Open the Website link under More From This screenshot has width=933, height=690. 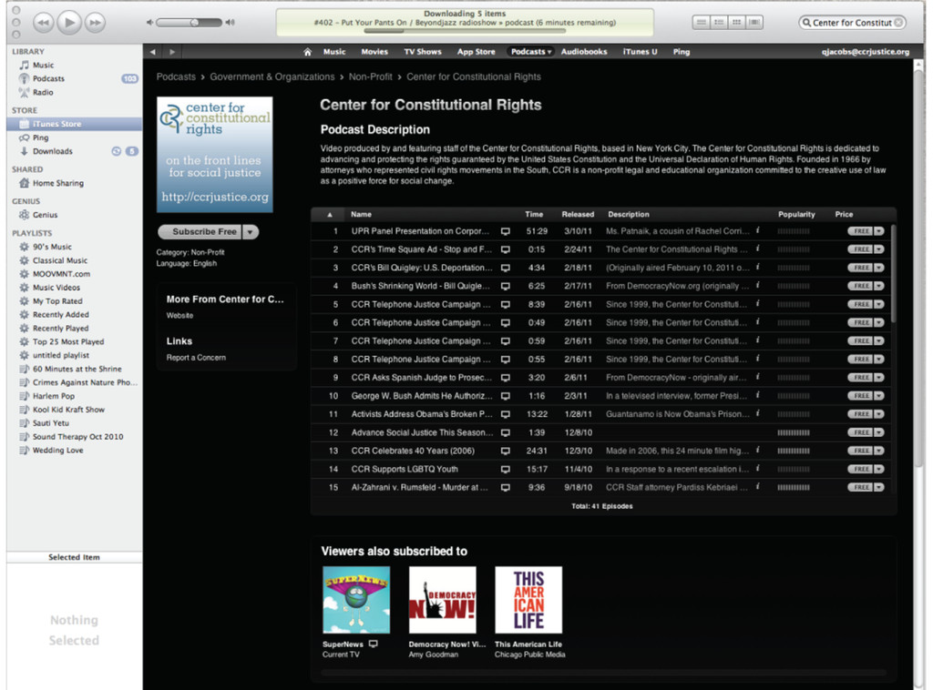coord(179,316)
